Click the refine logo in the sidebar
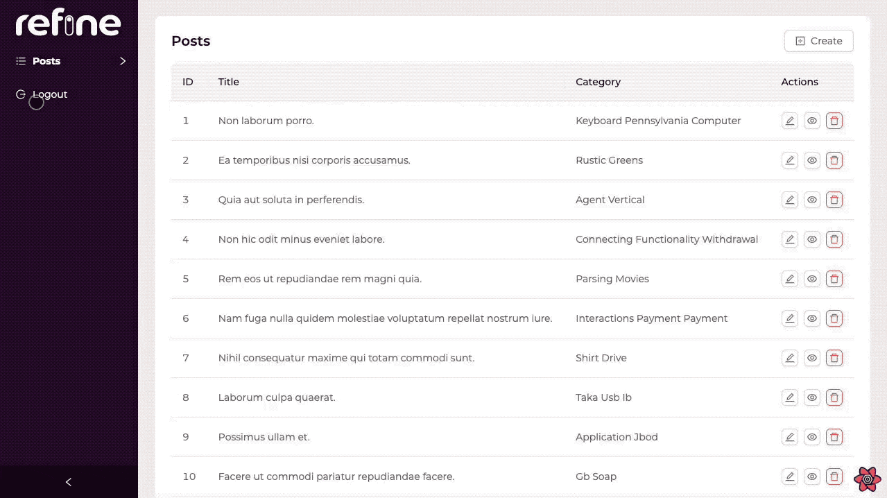 click(68, 24)
